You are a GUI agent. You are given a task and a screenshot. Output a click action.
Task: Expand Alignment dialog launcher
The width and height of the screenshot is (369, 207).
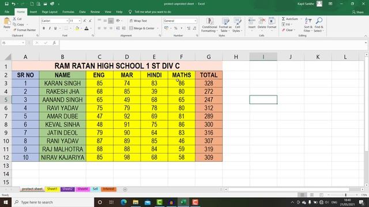pyautogui.click(x=160, y=36)
